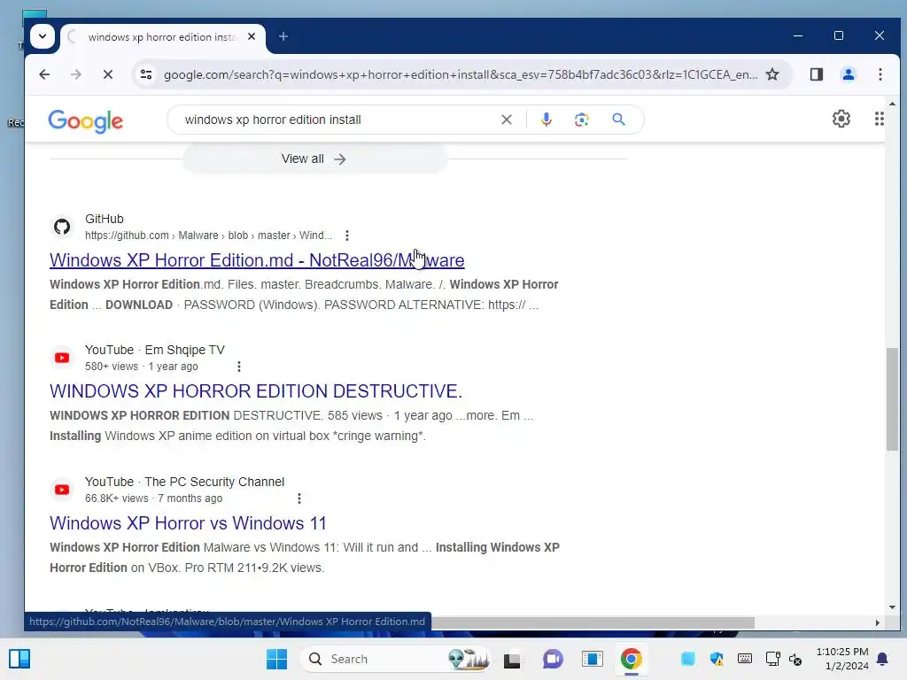Image resolution: width=907 pixels, height=680 pixels.
Task: Open a new tab with plus button
Action: [283, 36]
